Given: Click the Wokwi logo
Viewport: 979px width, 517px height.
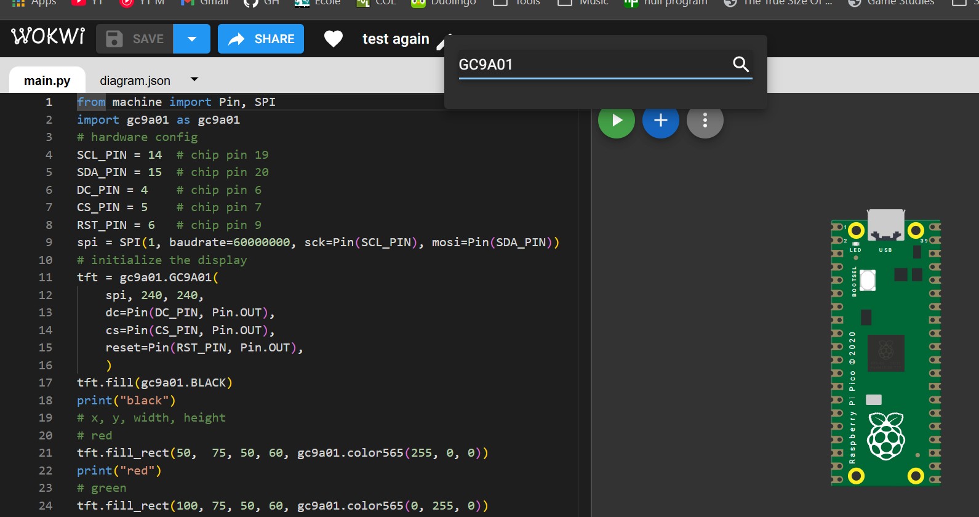Looking at the screenshot, I should [x=48, y=38].
